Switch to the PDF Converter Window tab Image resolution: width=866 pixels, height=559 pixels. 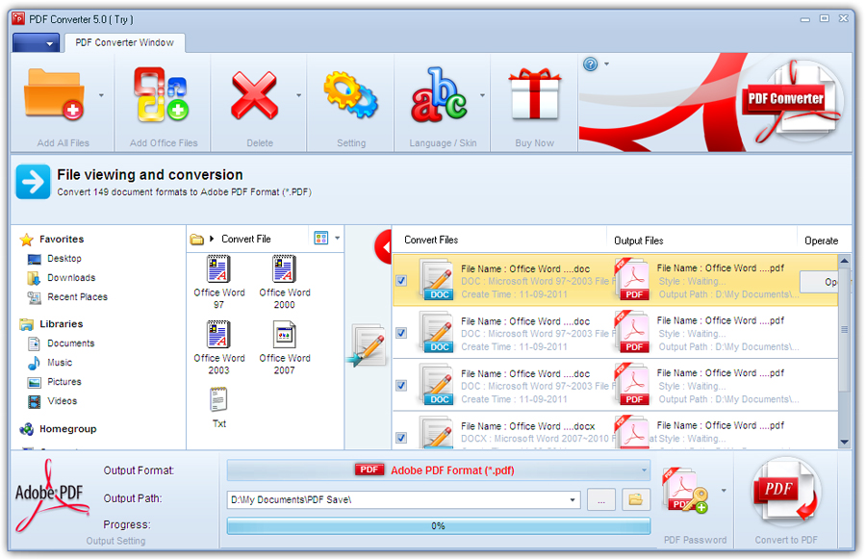click(x=125, y=42)
